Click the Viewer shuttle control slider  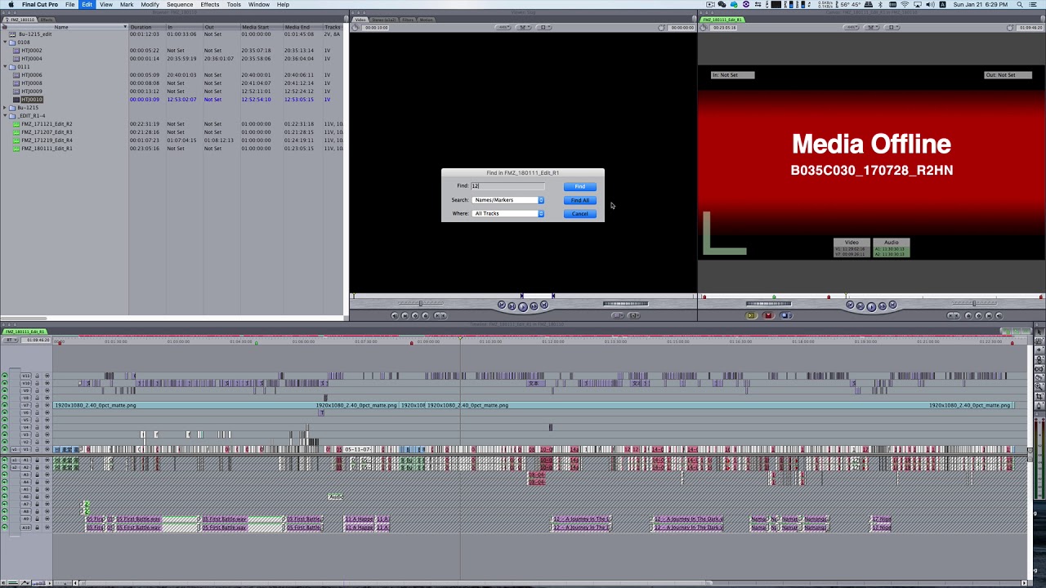point(421,303)
